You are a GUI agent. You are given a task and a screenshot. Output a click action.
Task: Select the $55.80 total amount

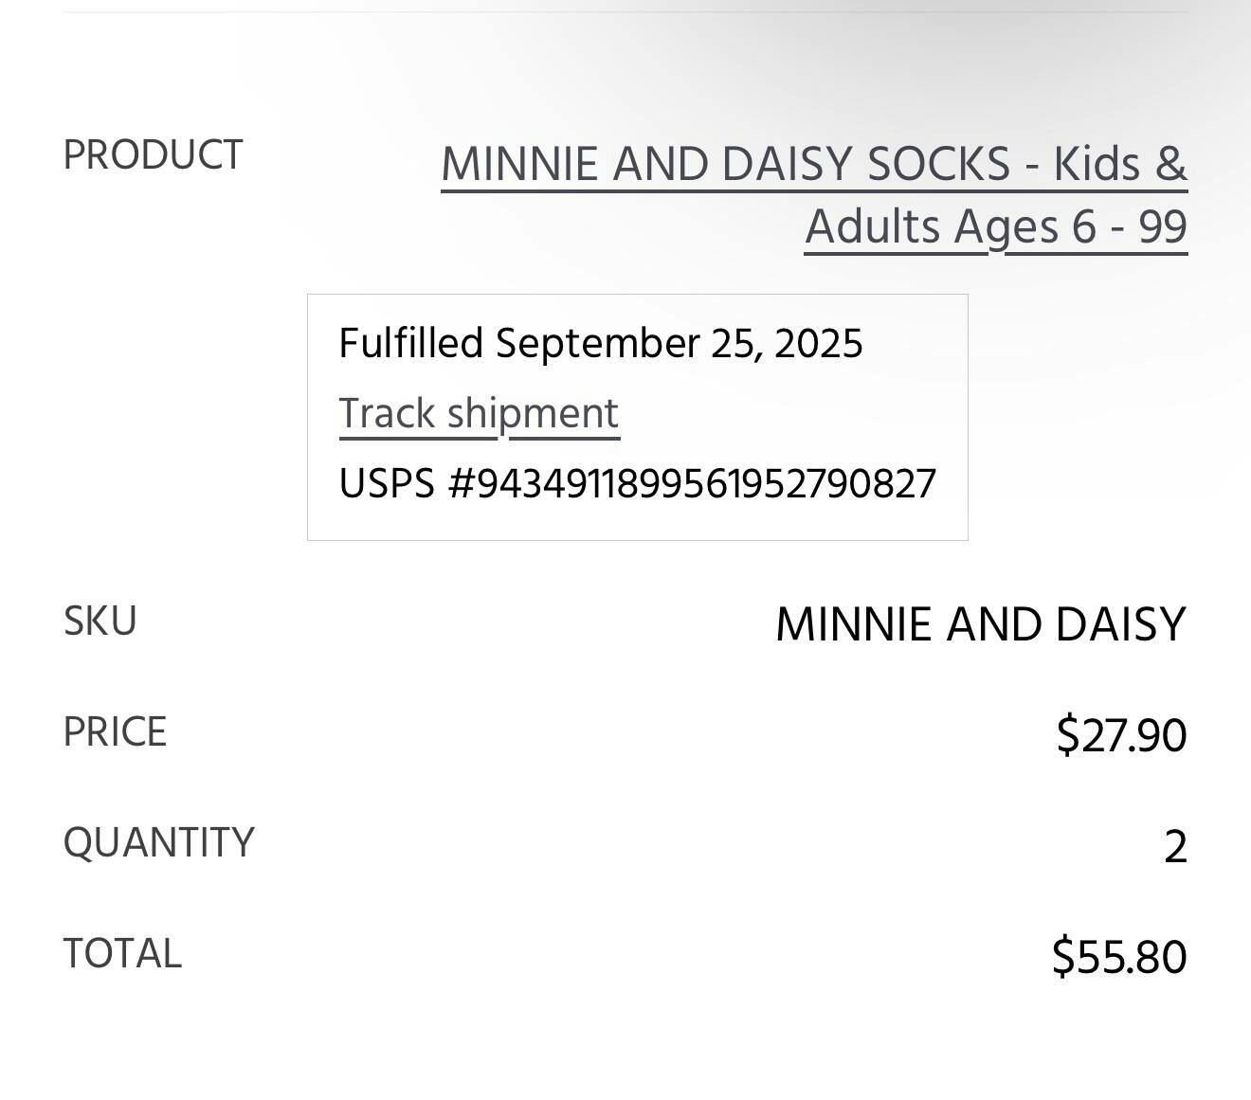coord(1118,957)
